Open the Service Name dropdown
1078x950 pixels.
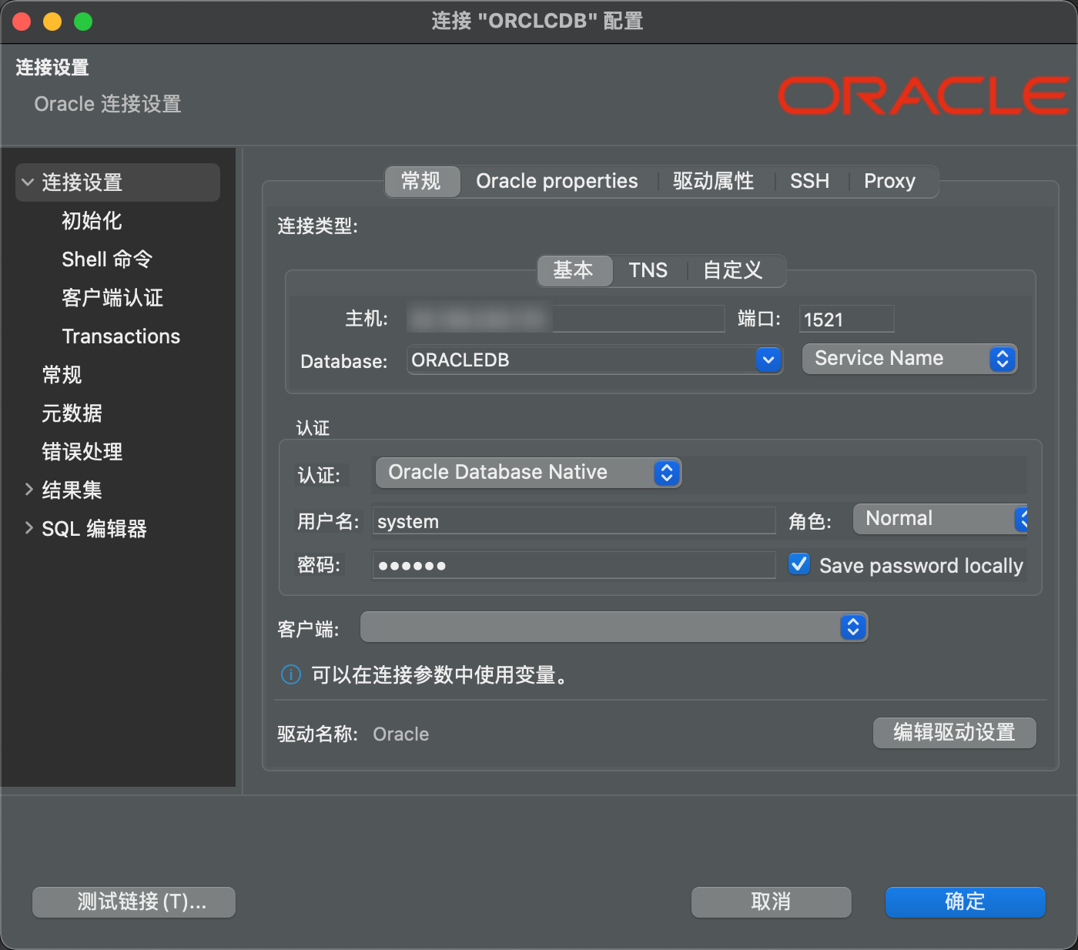click(x=910, y=359)
